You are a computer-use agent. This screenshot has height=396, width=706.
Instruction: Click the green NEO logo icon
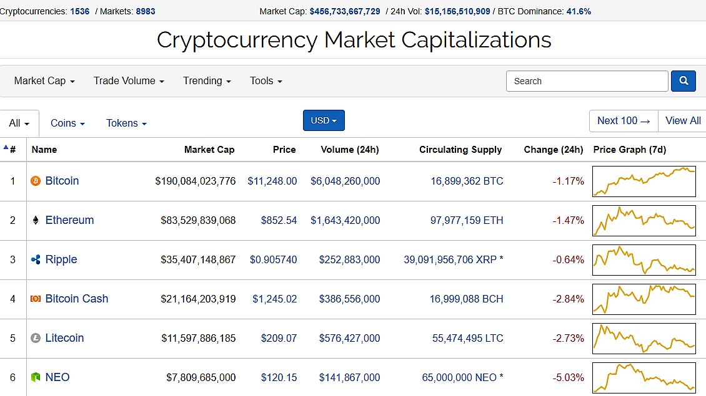pos(36,377)
